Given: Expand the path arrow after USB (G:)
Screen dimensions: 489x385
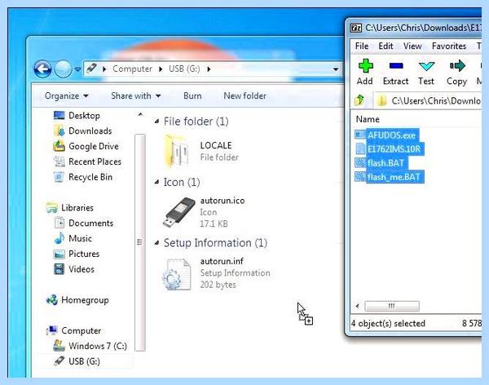Looking at the screenshot, I should tap(209, 69).
